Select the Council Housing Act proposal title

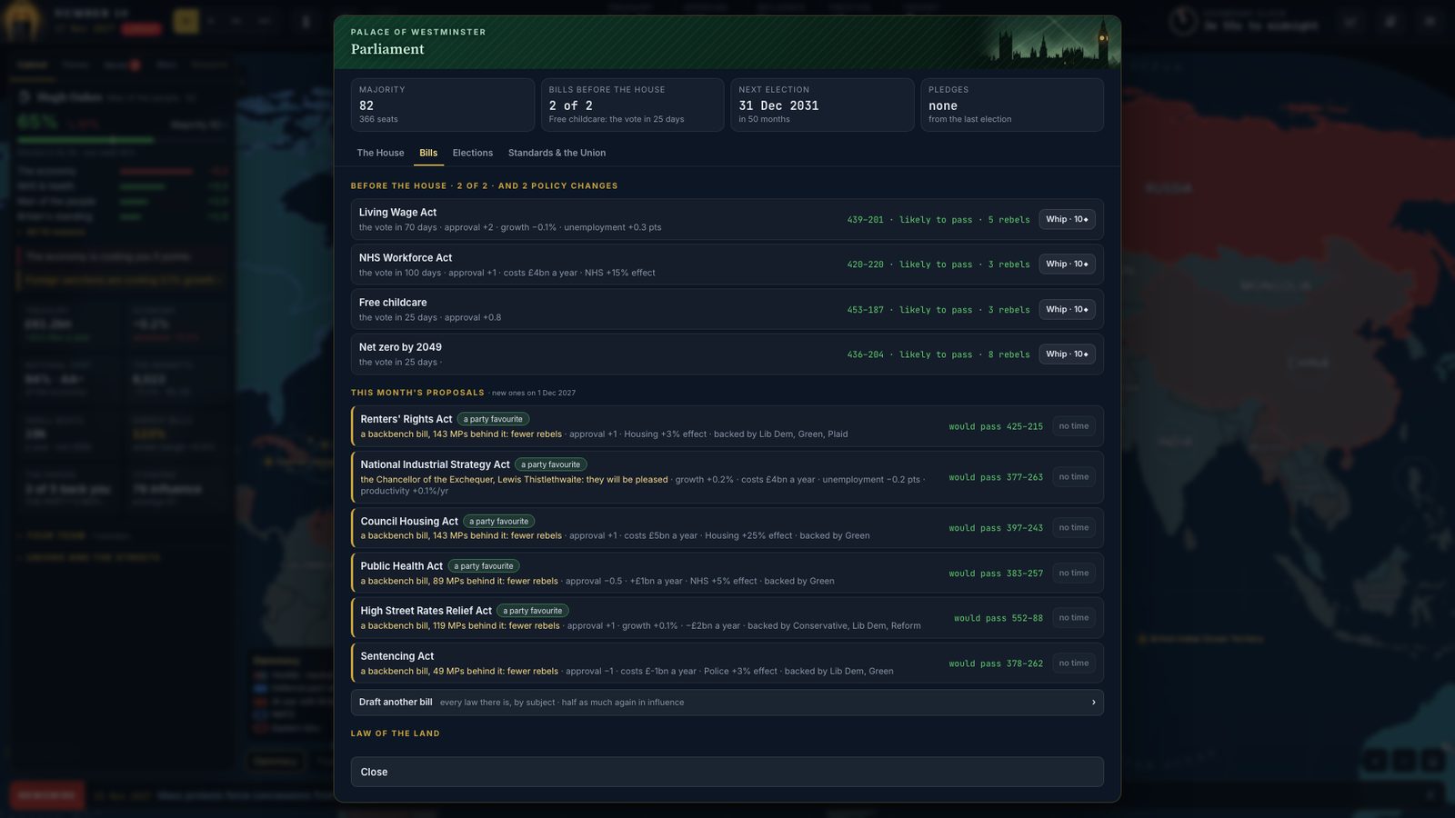409,521
